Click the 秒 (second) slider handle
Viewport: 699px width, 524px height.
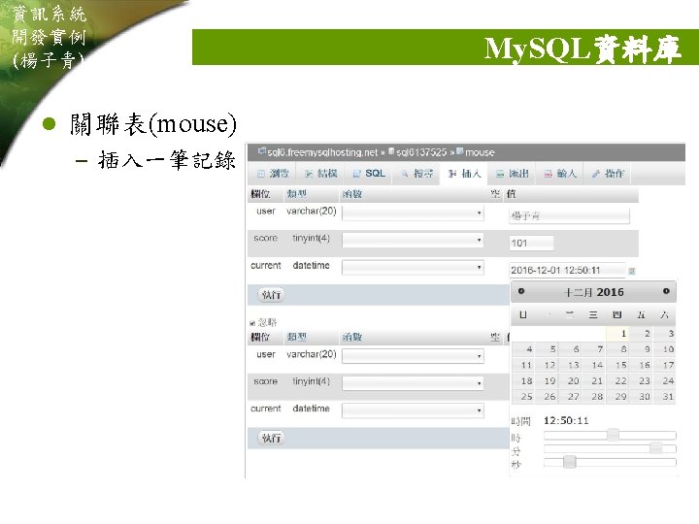coord(569,462)
